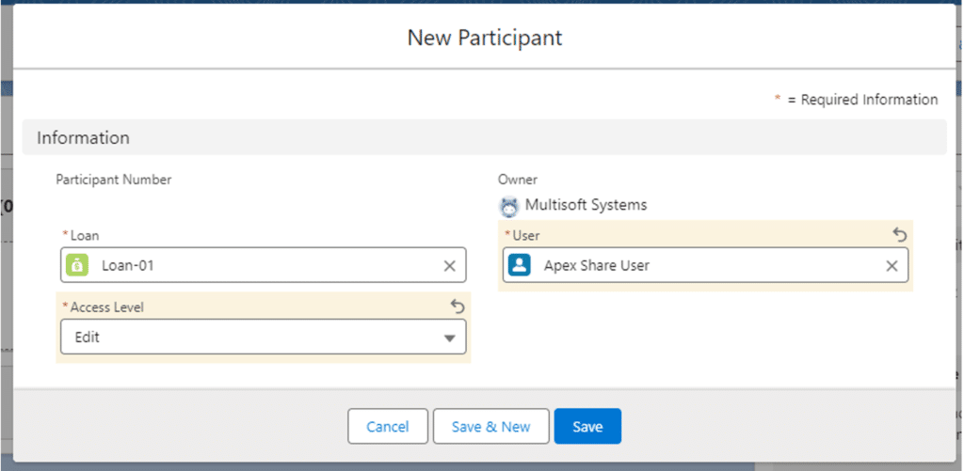Click the Access Level field label
This screenshot has height=471, width=964.
(x=107, y=307)
